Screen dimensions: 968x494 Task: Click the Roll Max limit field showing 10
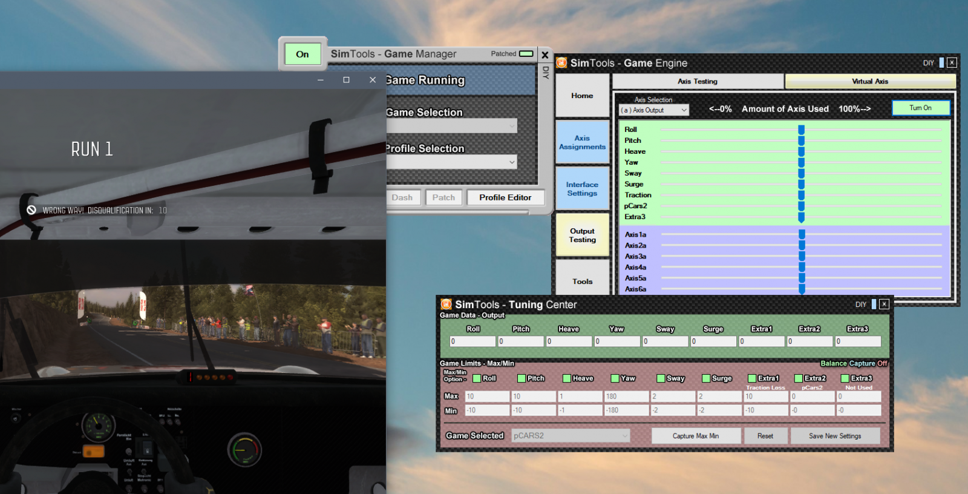tap(487, 397)
